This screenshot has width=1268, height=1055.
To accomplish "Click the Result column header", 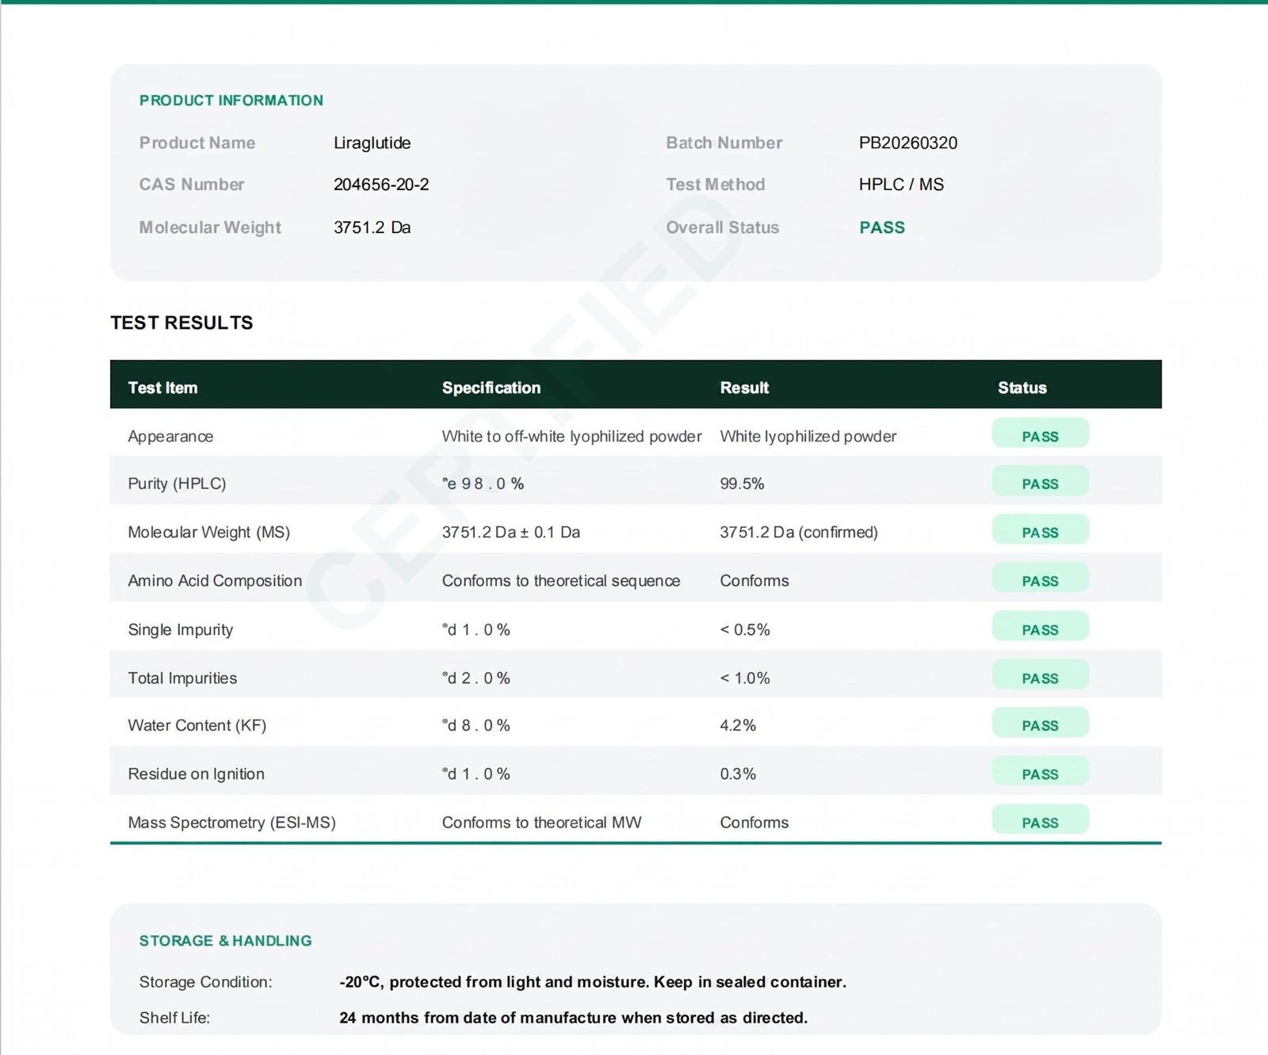I will point(744,388).
